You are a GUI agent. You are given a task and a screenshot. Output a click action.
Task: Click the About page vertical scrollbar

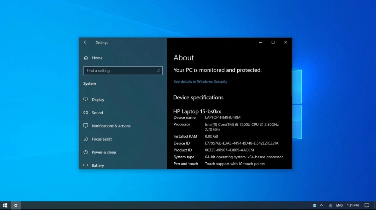pos(291,82)
